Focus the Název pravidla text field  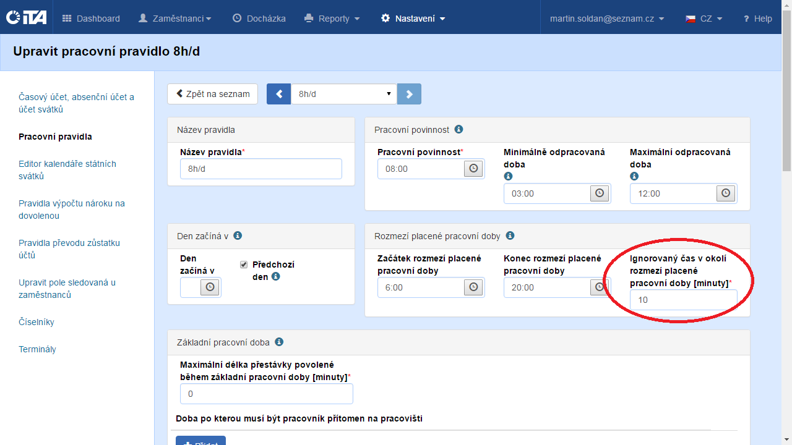click(x=260, y=169)
